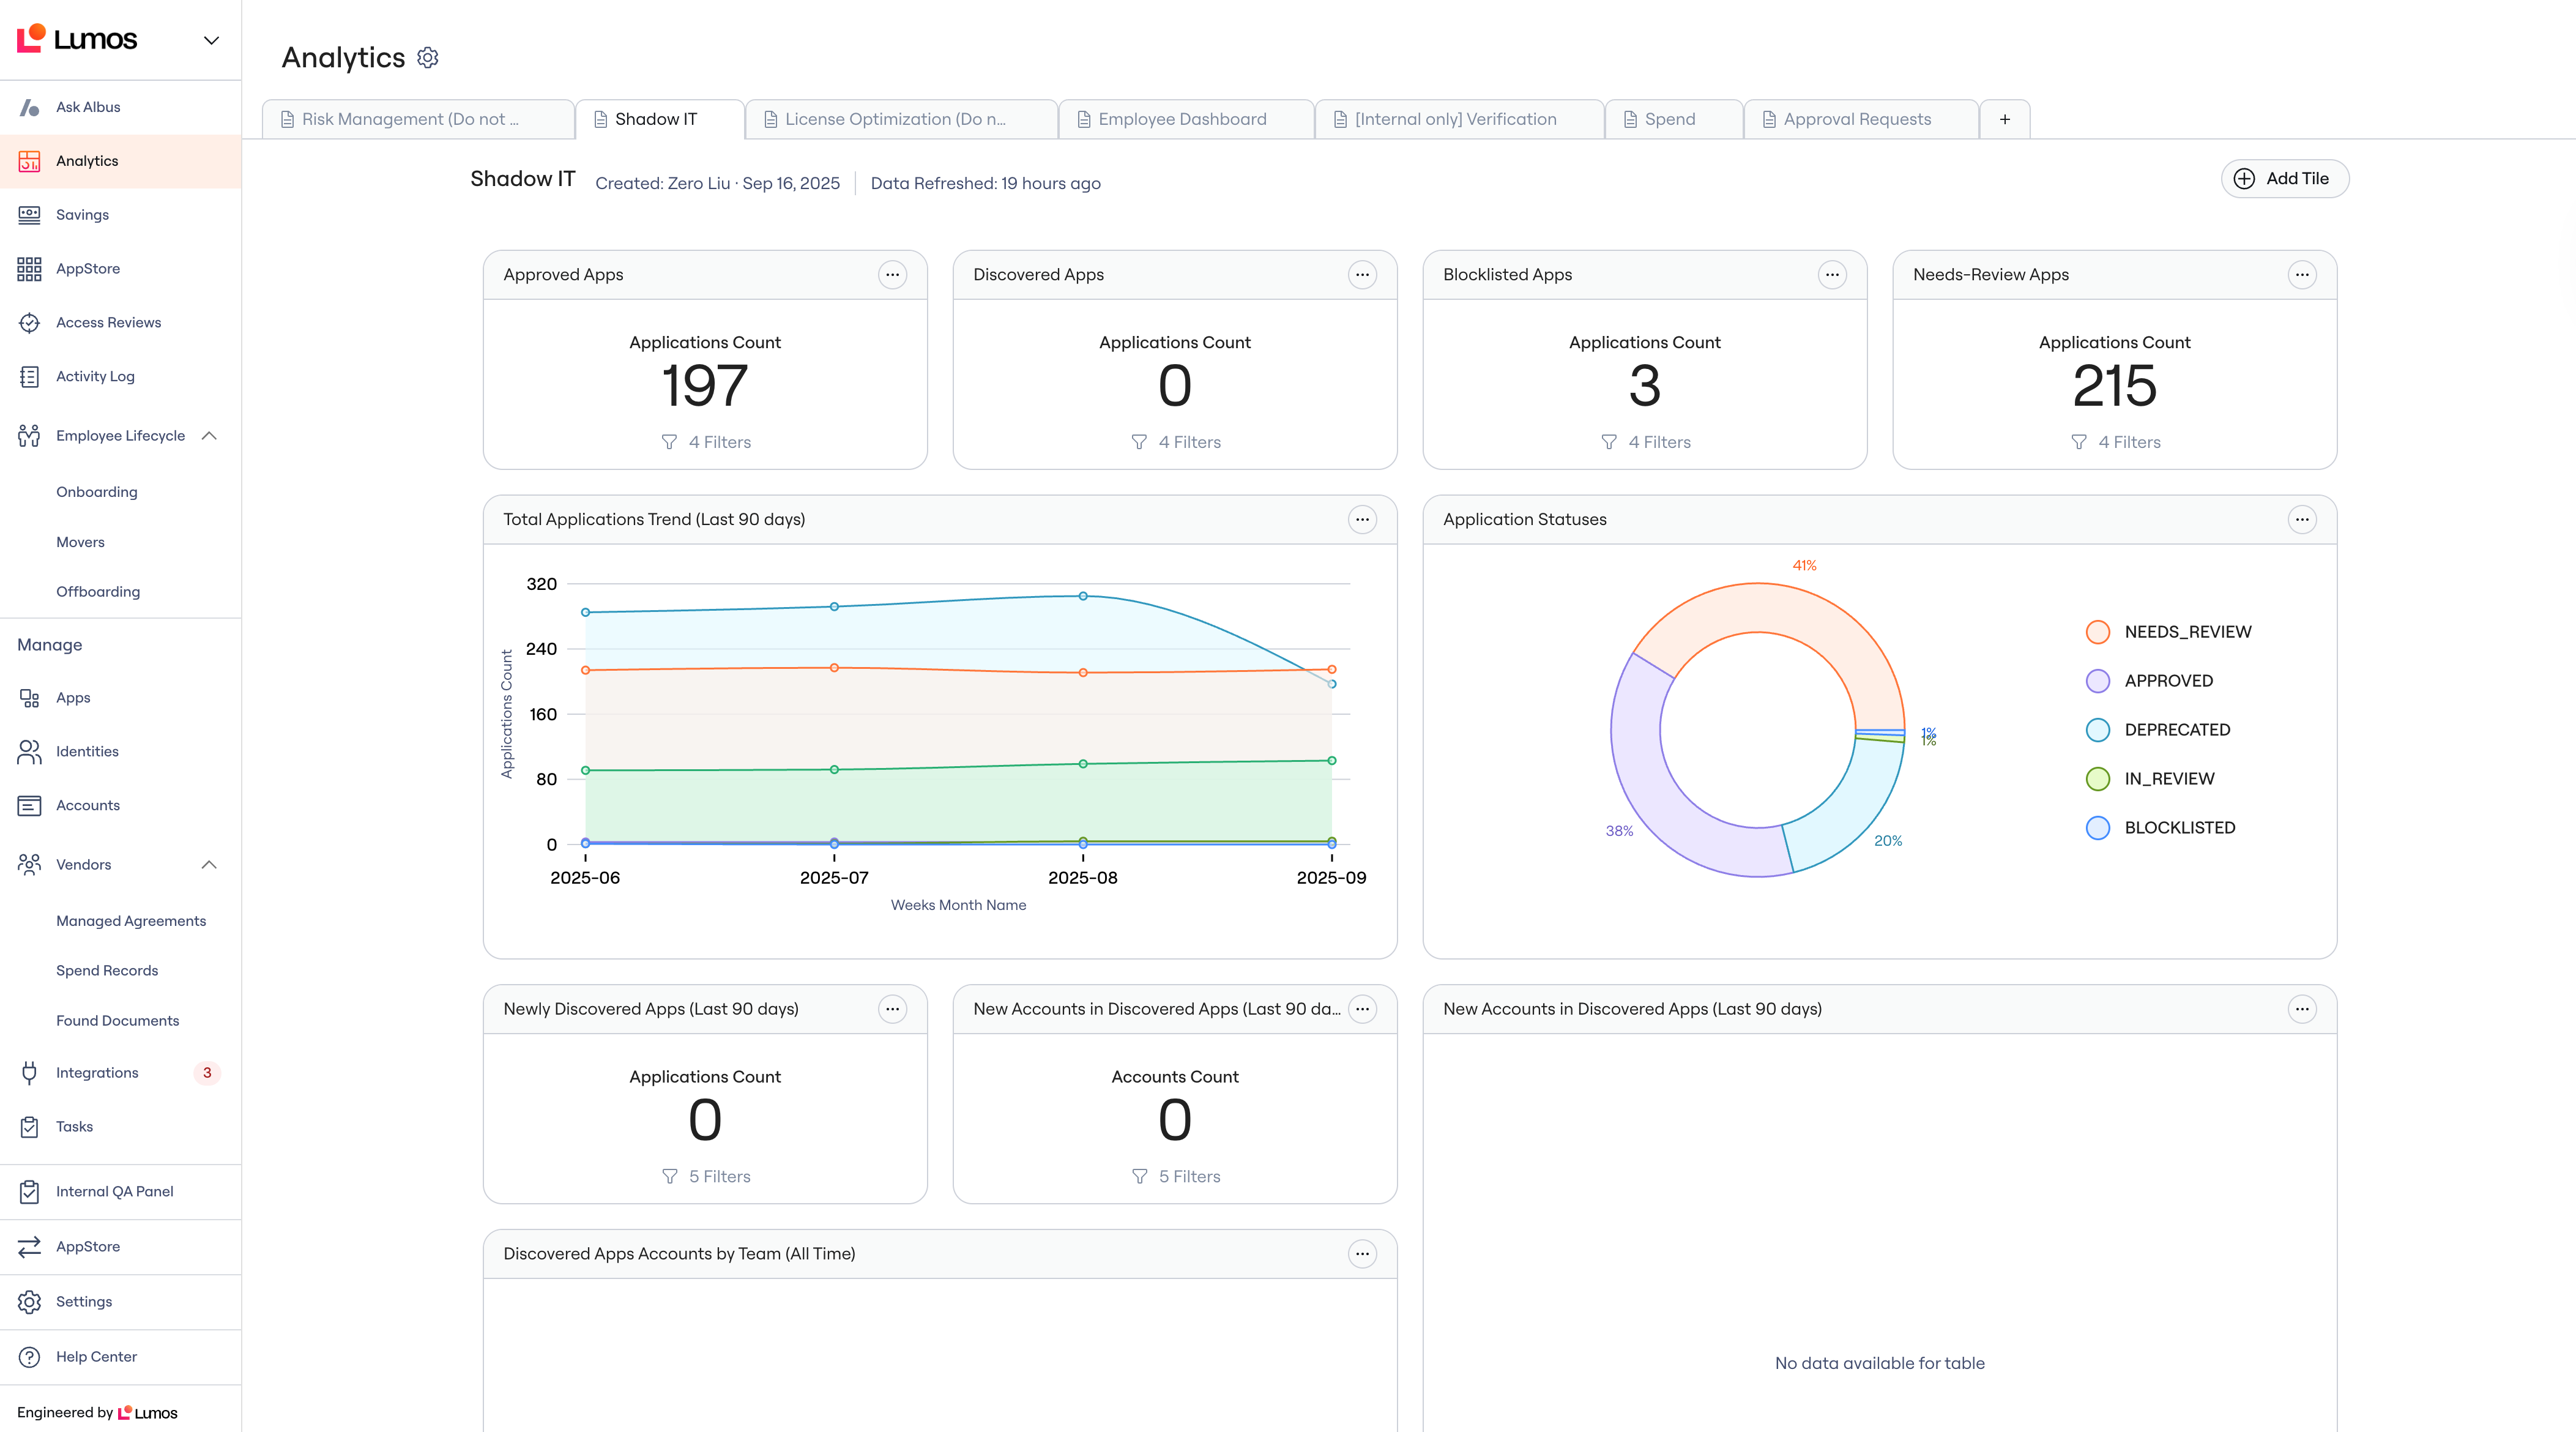Toggle BLOCKLISTED legend series
2576x1432 pixels.
tap(2160, 828)
